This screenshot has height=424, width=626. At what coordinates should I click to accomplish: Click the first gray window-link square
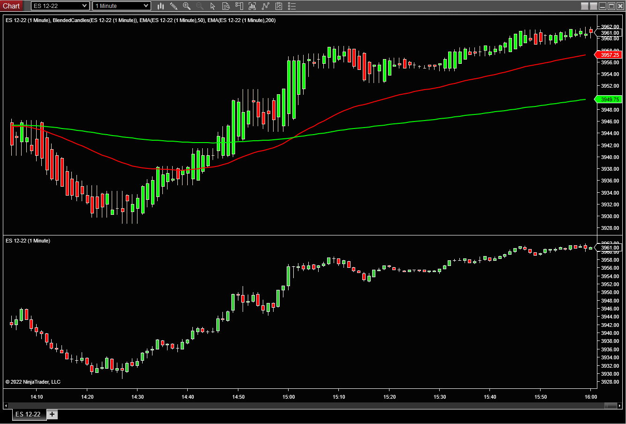(x=585, y=6)
